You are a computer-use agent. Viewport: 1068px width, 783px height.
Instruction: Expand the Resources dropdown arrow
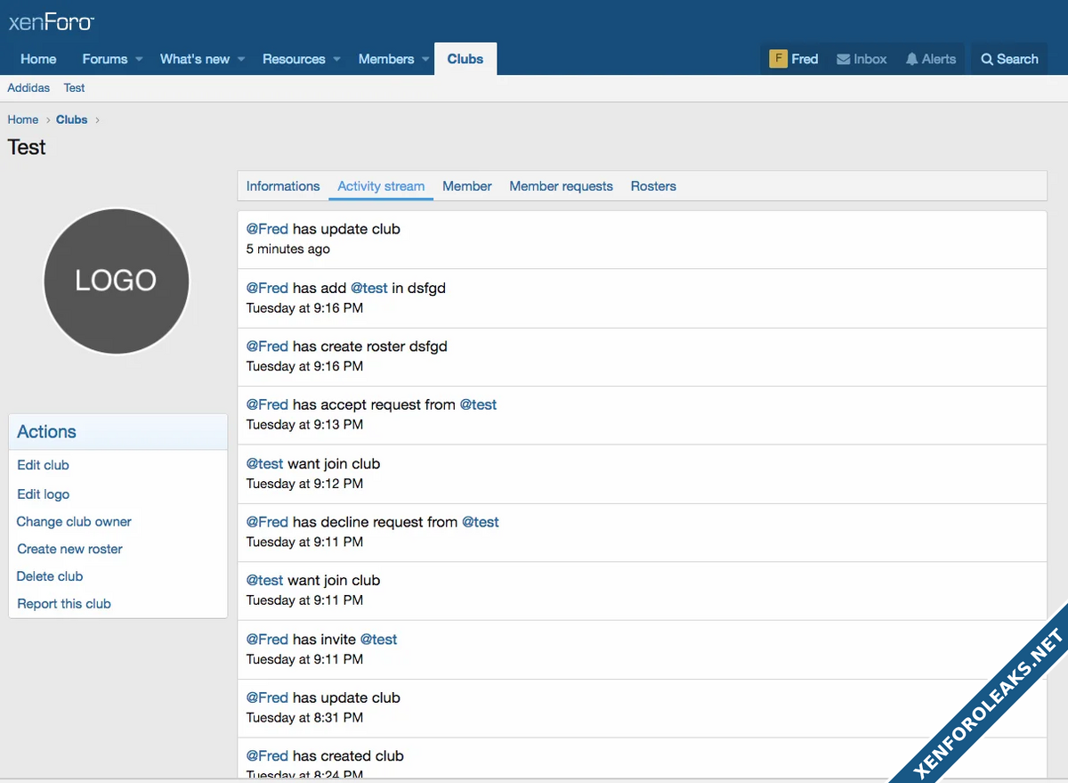click(336, 60)
